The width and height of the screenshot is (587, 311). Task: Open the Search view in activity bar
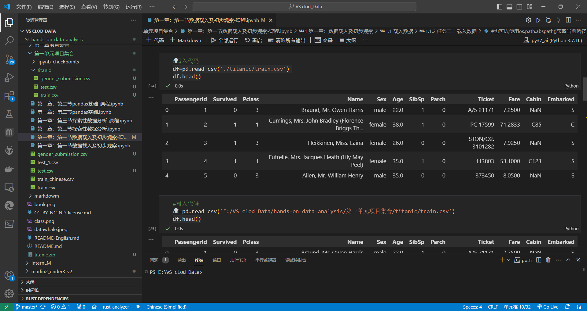coord(9,41)
